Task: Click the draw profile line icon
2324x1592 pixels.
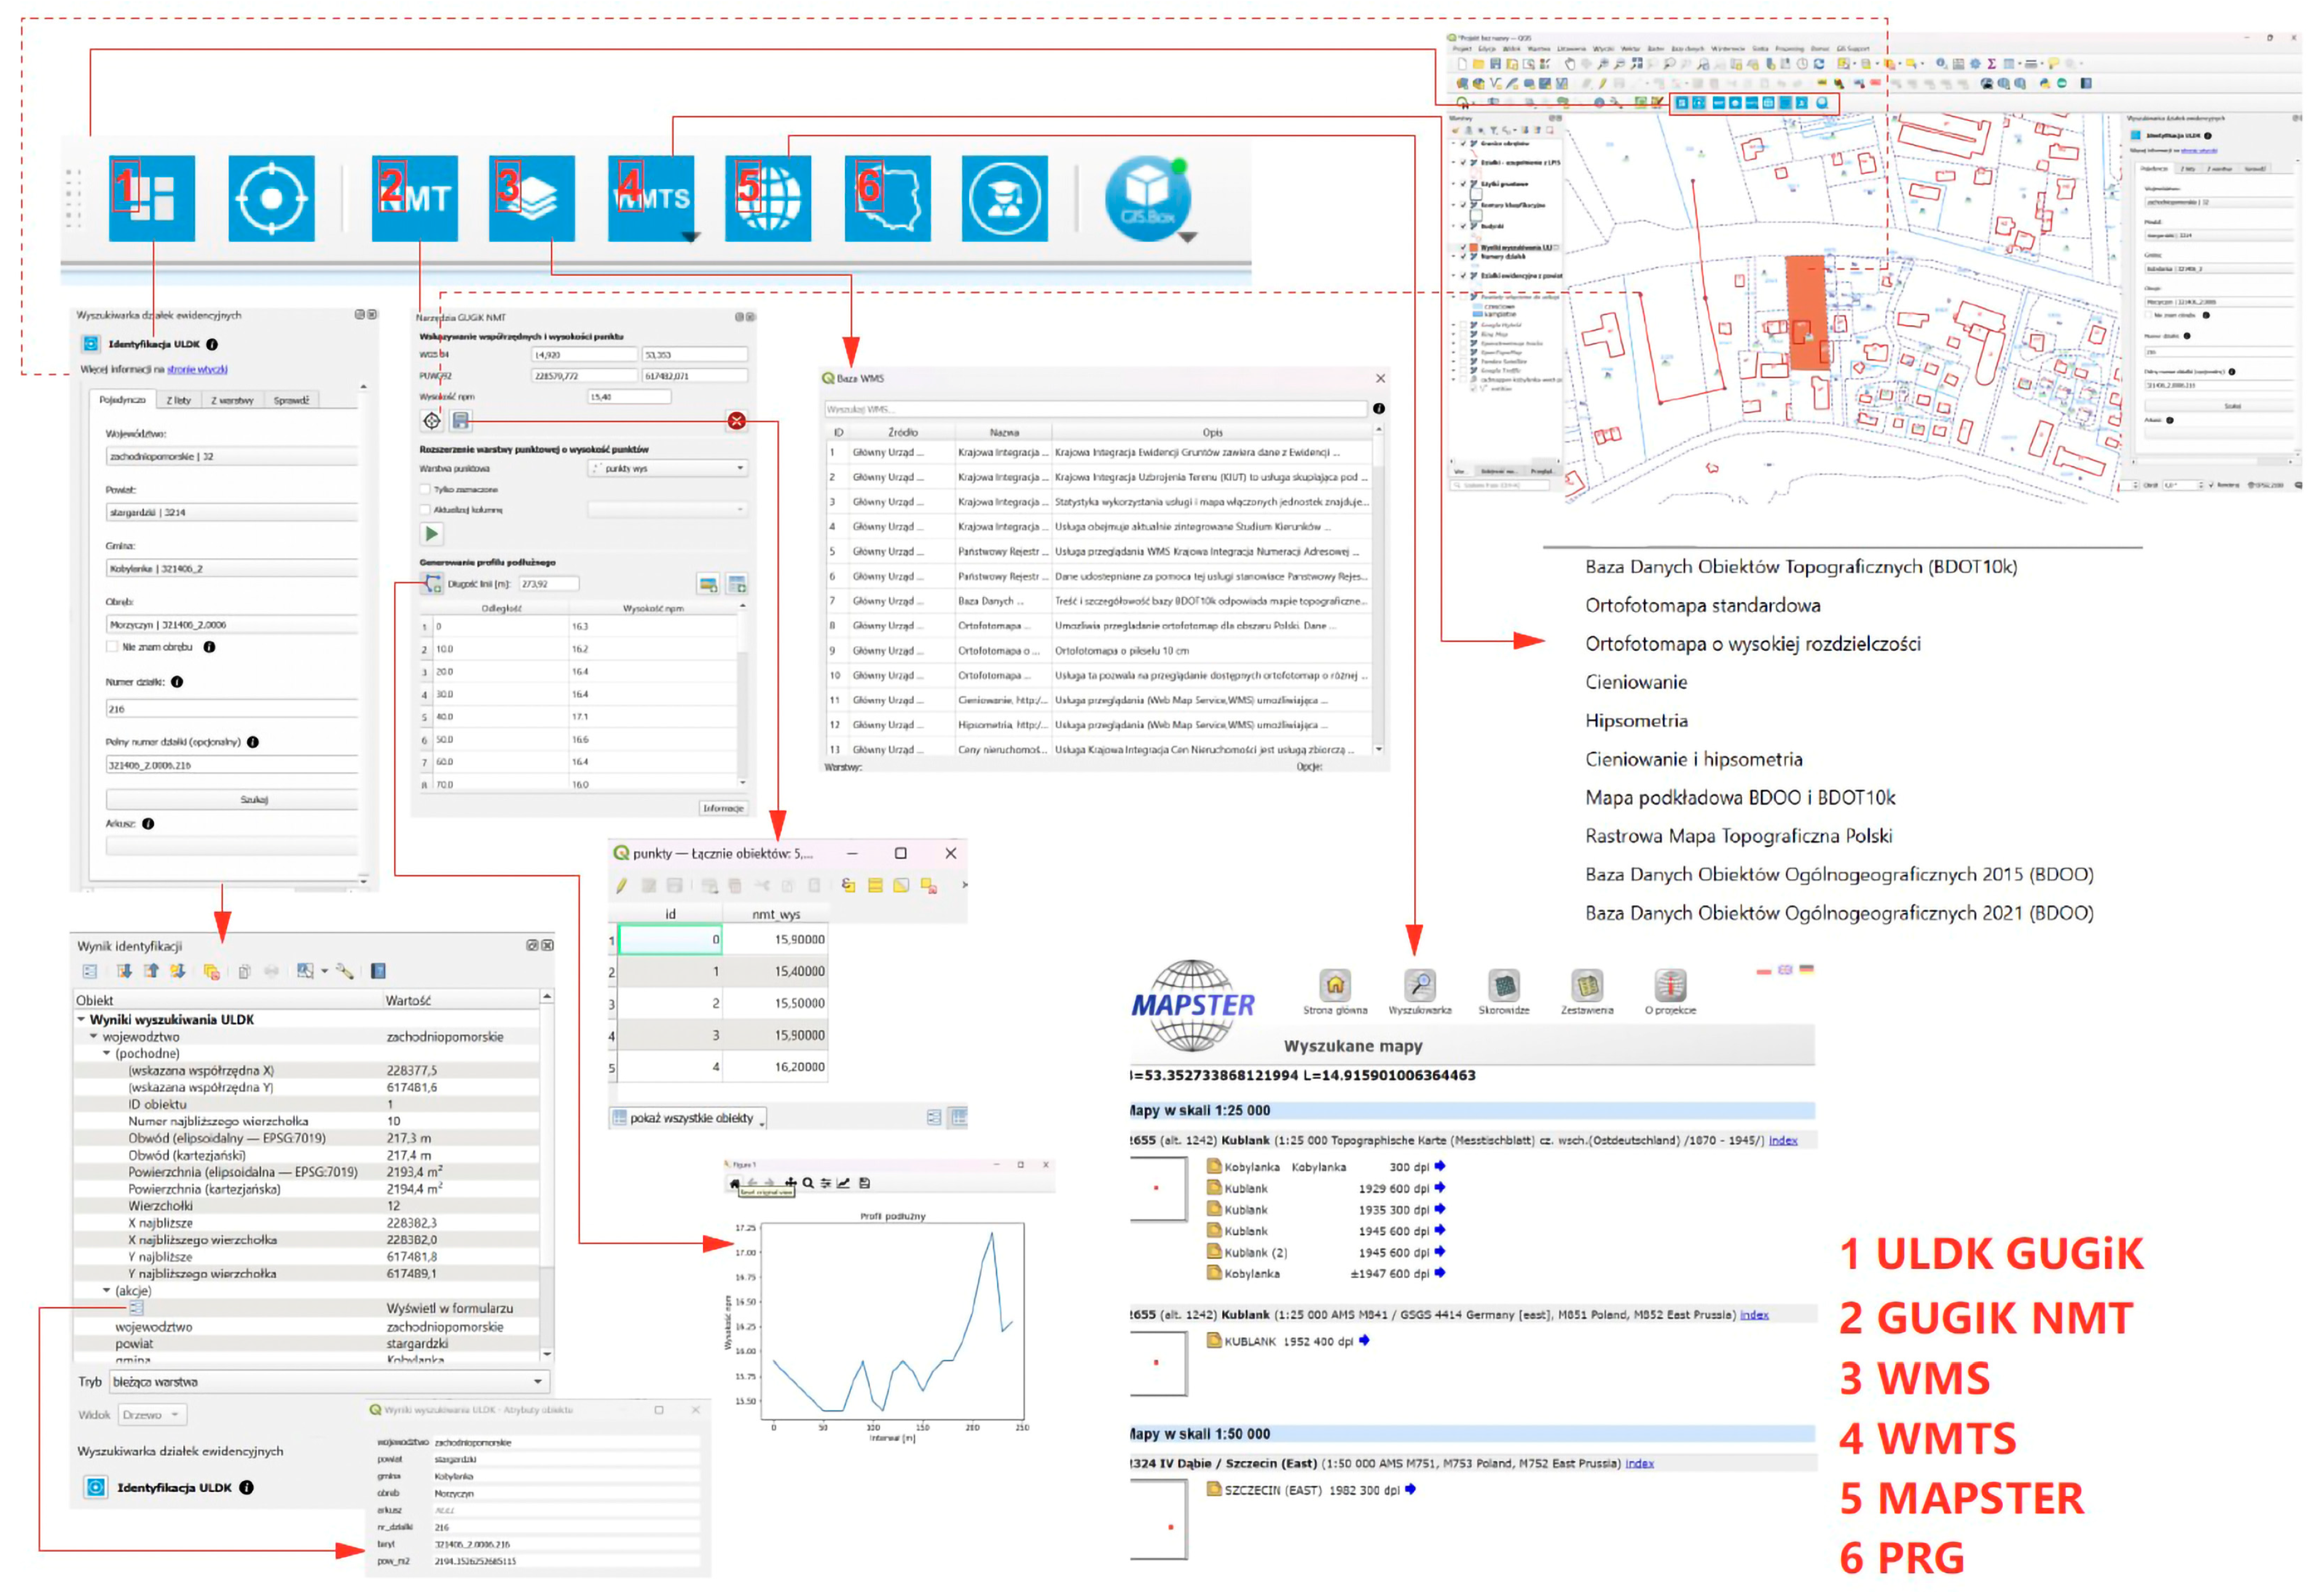Action: tap(433, 584)
